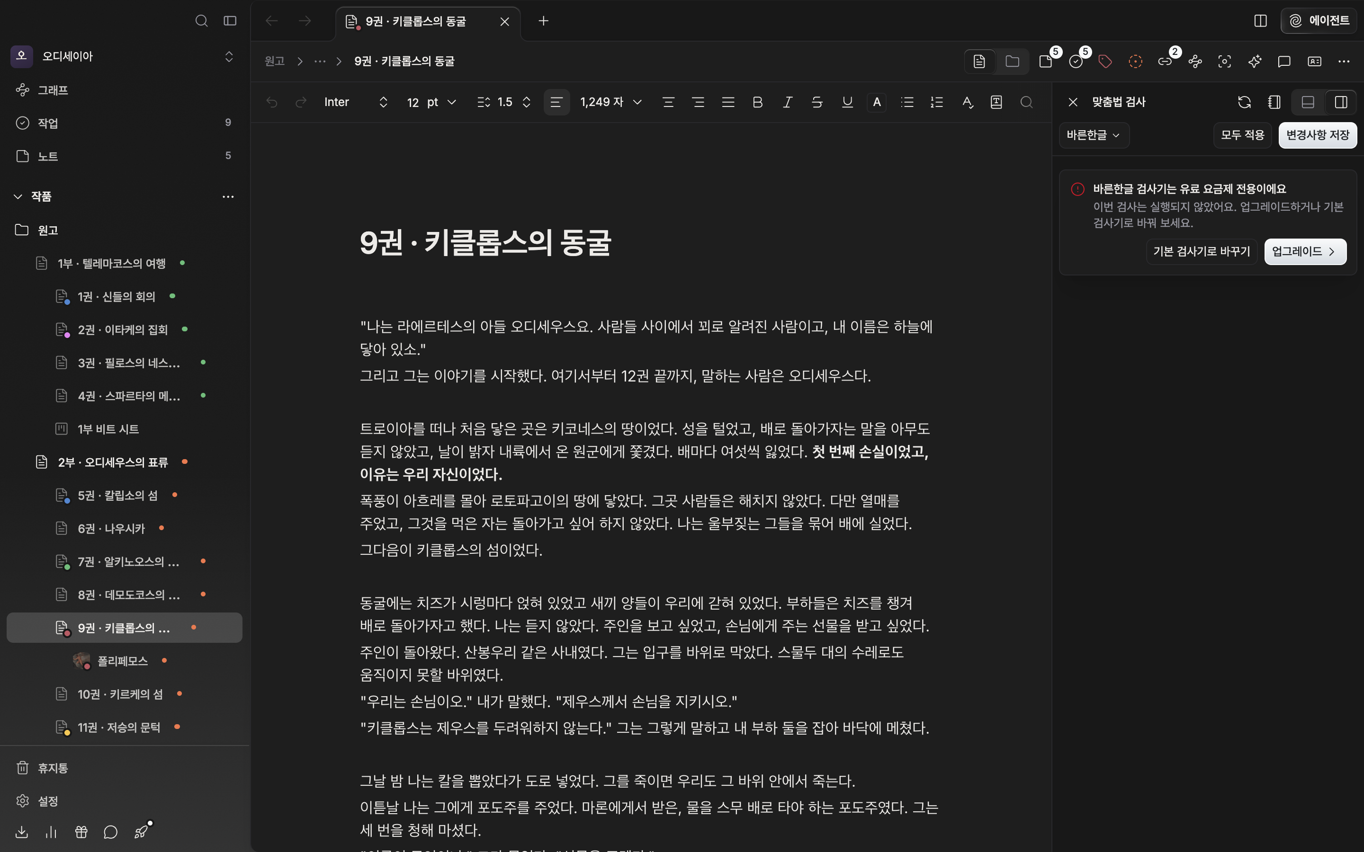The image size is (1364, 852).
Task: Collapse the left sidebar panel
Action: click(x=230, y=21)
